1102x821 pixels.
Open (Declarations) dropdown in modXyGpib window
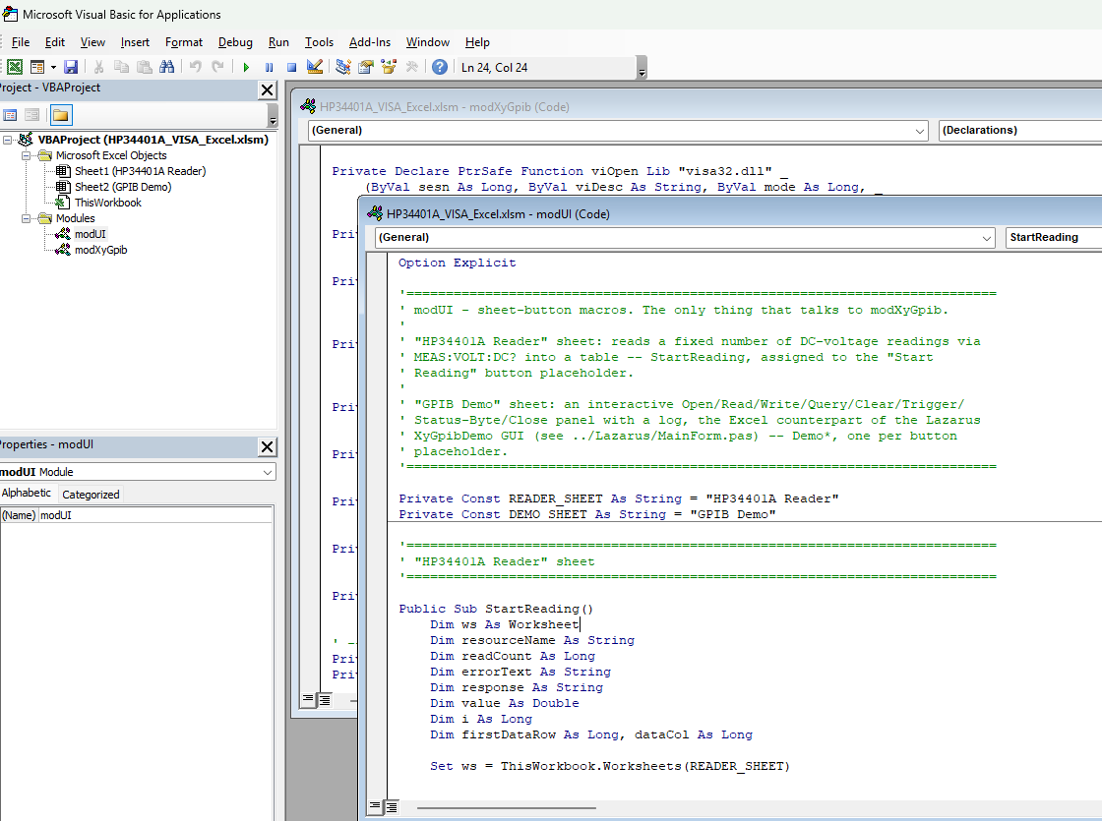coord(1019,130)
